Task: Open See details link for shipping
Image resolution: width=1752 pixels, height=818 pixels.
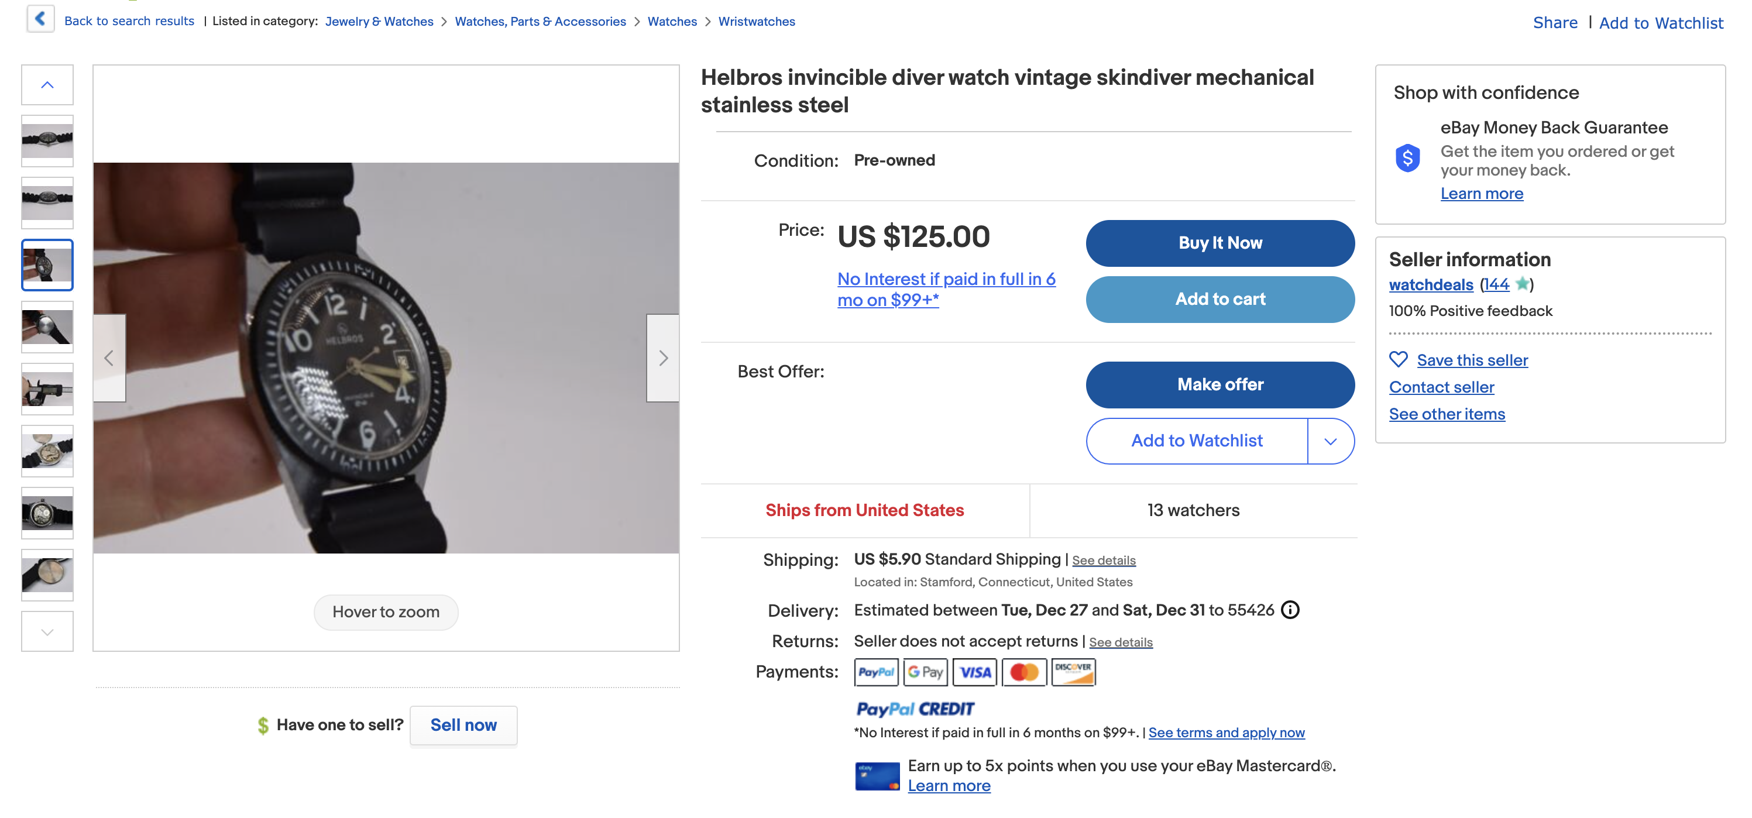Action: point(1103,561)
